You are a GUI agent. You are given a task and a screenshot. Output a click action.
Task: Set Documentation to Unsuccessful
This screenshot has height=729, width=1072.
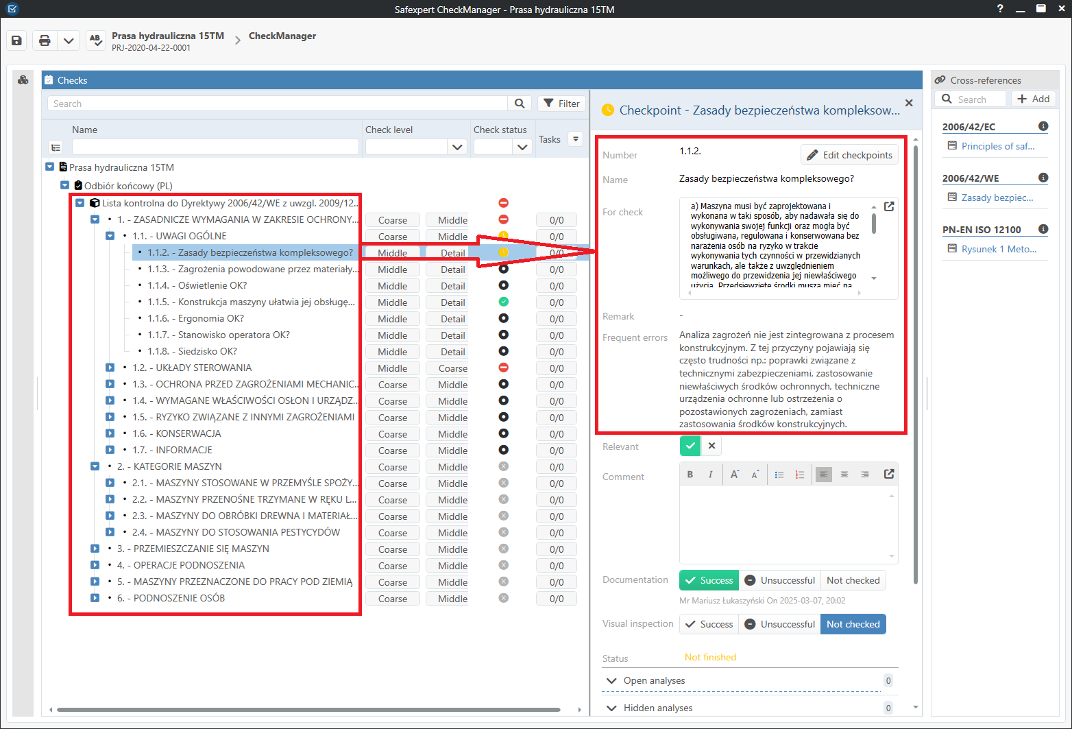click(780, 580)
